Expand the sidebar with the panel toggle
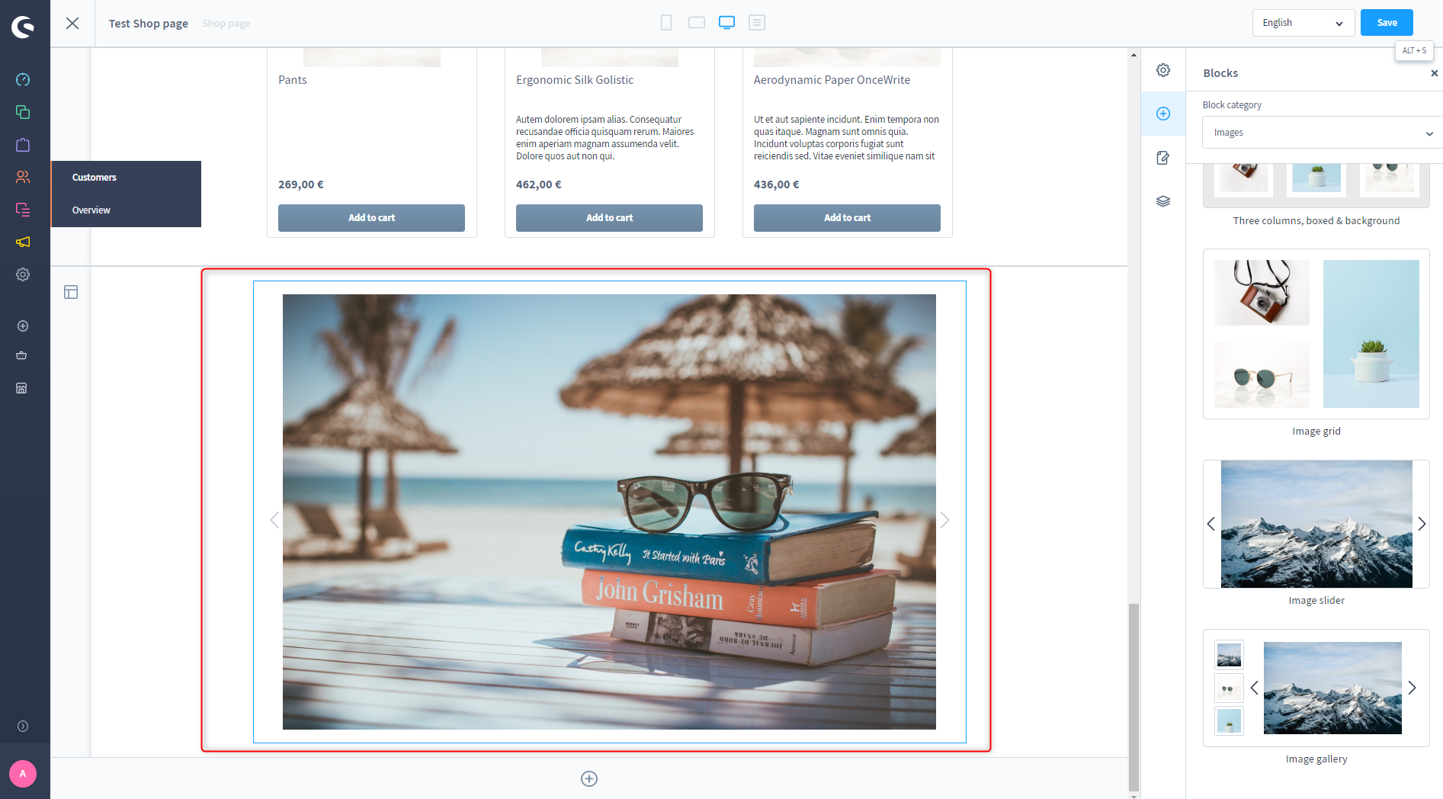 click(71, 291)
